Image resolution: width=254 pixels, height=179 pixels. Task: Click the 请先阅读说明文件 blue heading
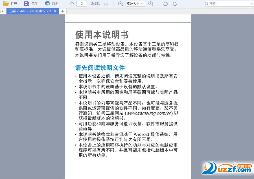(x=100, y=68)
